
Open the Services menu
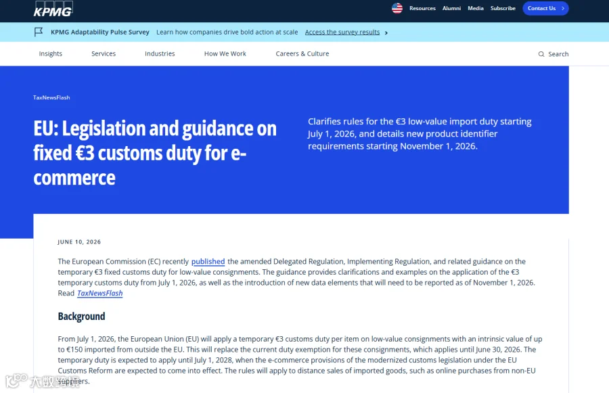pos(104,53)
